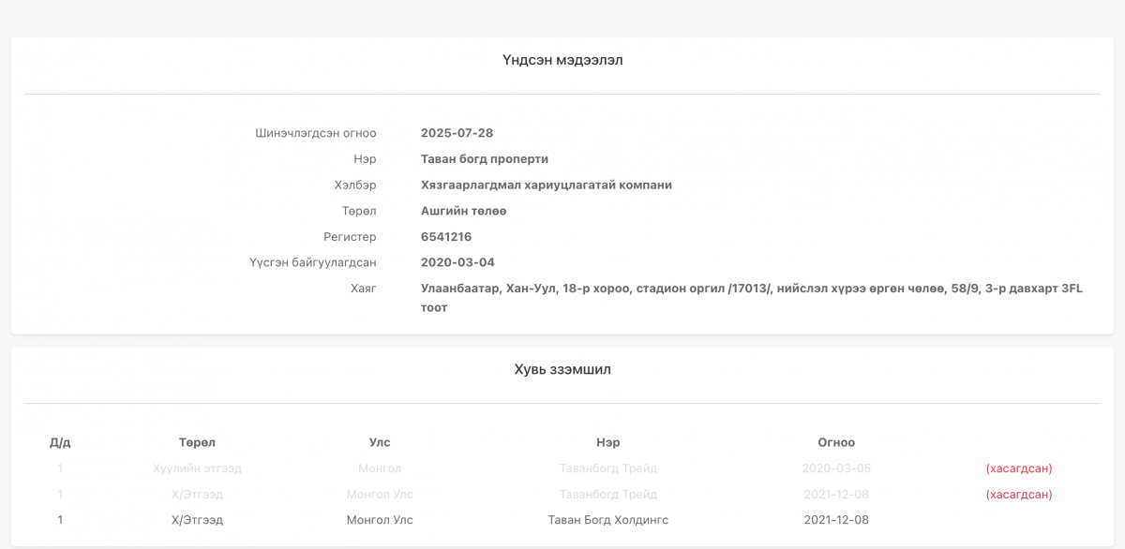This screenshot has height=549, width=1125.
Task: Select the "Ашгийн төлөө" type value
Action: coord(463,212)
